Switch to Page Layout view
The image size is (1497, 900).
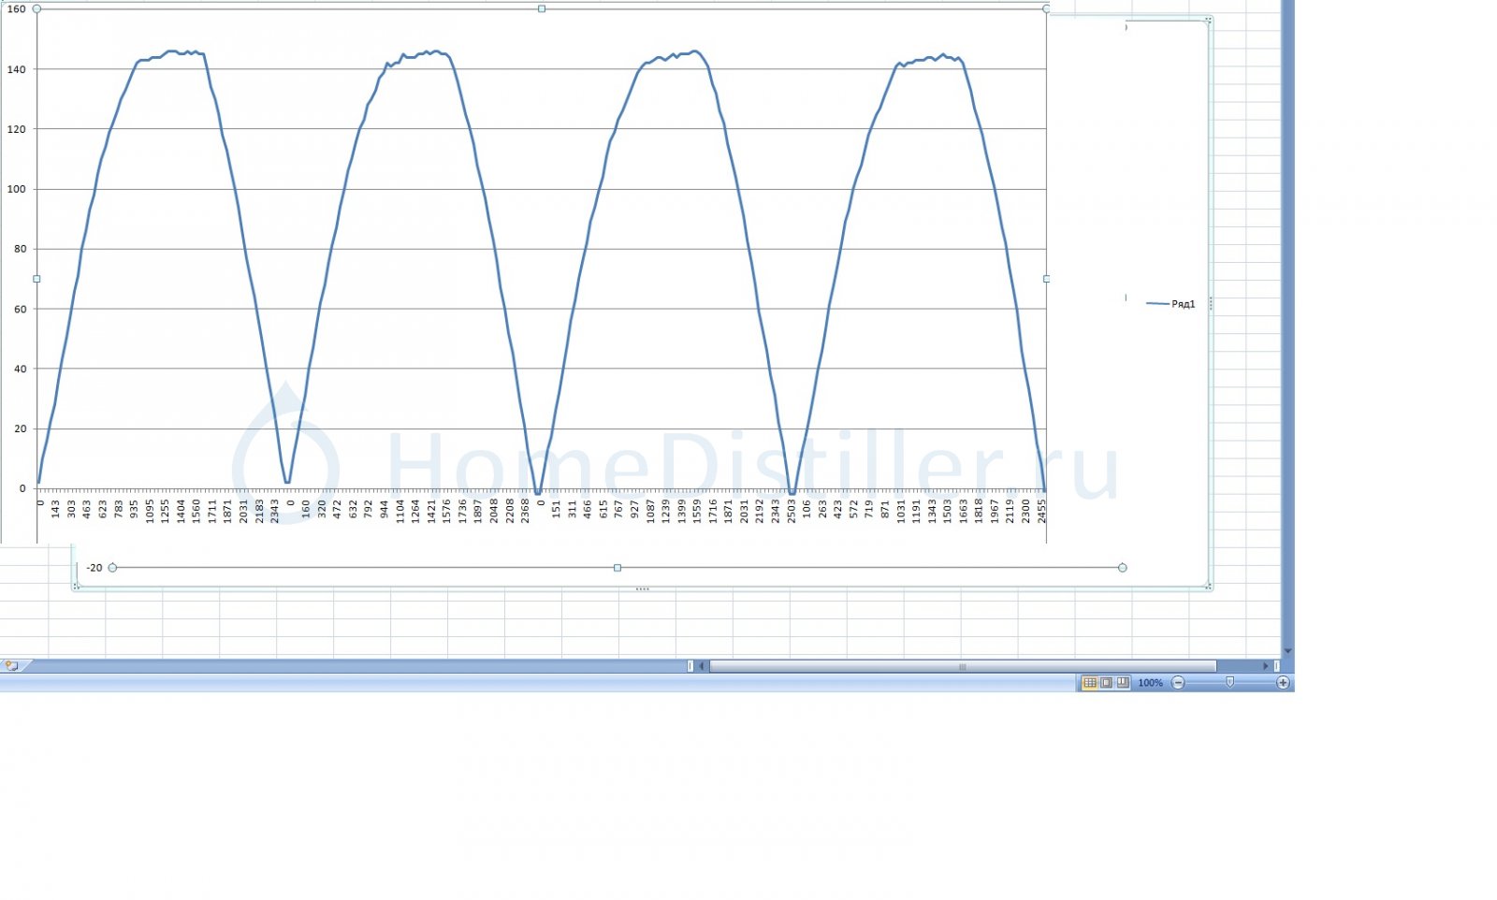click(x=1106, y=683)
